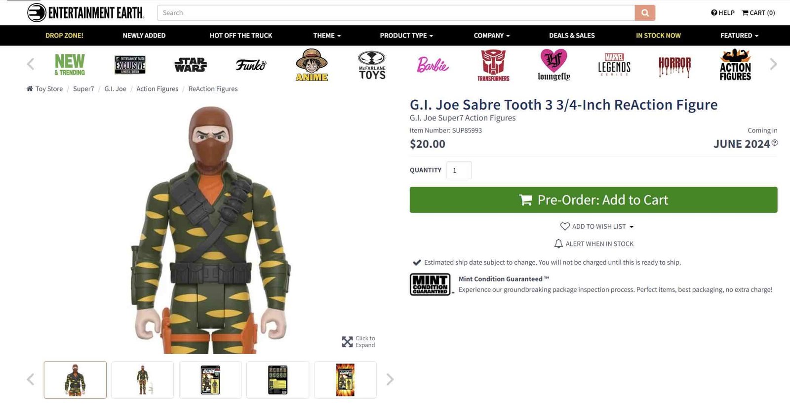Viewport: 790px width, 406px height.
Task: Open the Drop Zone menu item
Action: [64, 35]
